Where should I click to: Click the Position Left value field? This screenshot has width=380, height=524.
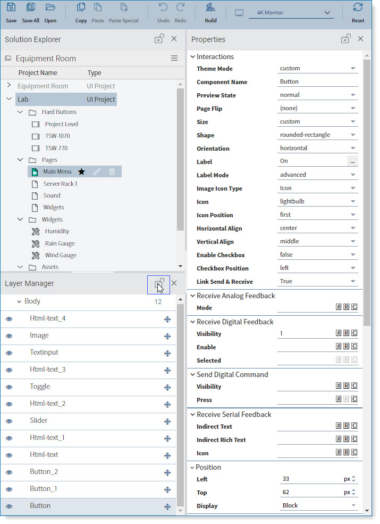coord(312,479)
